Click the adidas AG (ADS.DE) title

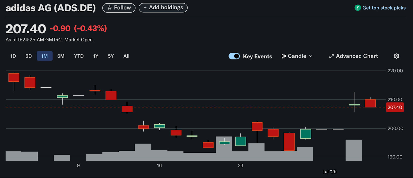[51, 8]
